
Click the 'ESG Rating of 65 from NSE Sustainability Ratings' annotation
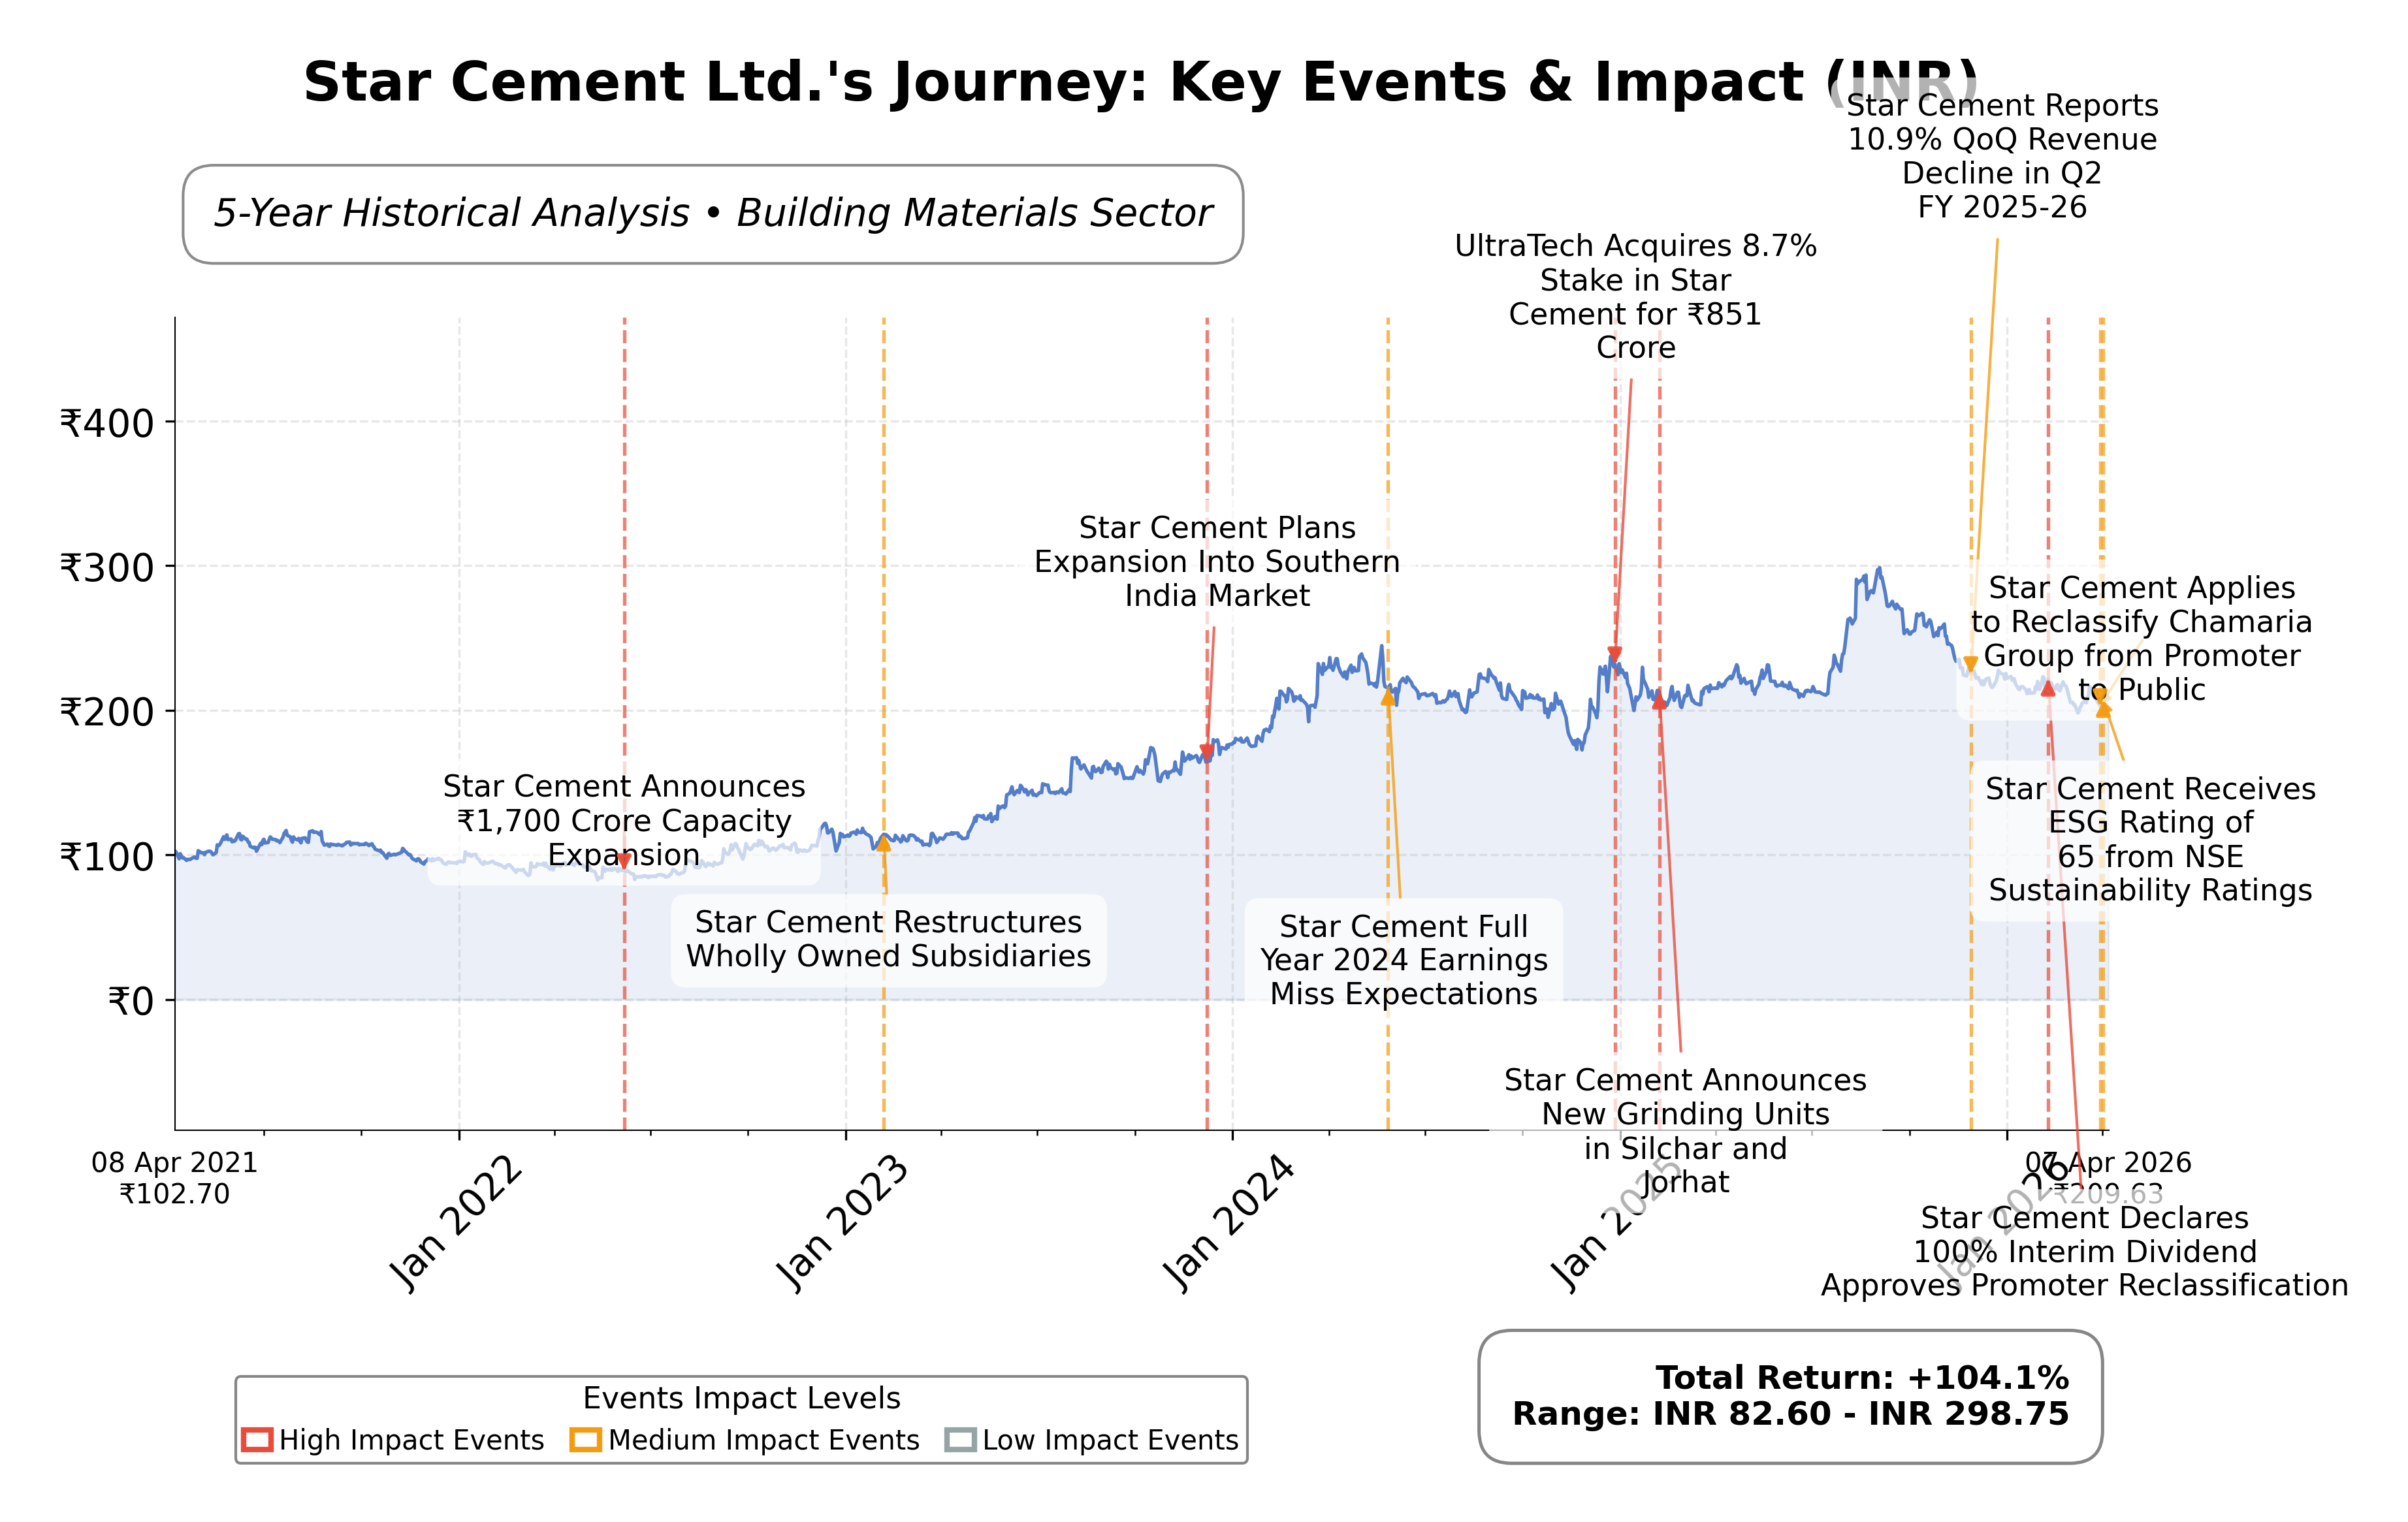(x=2151, y=839)
